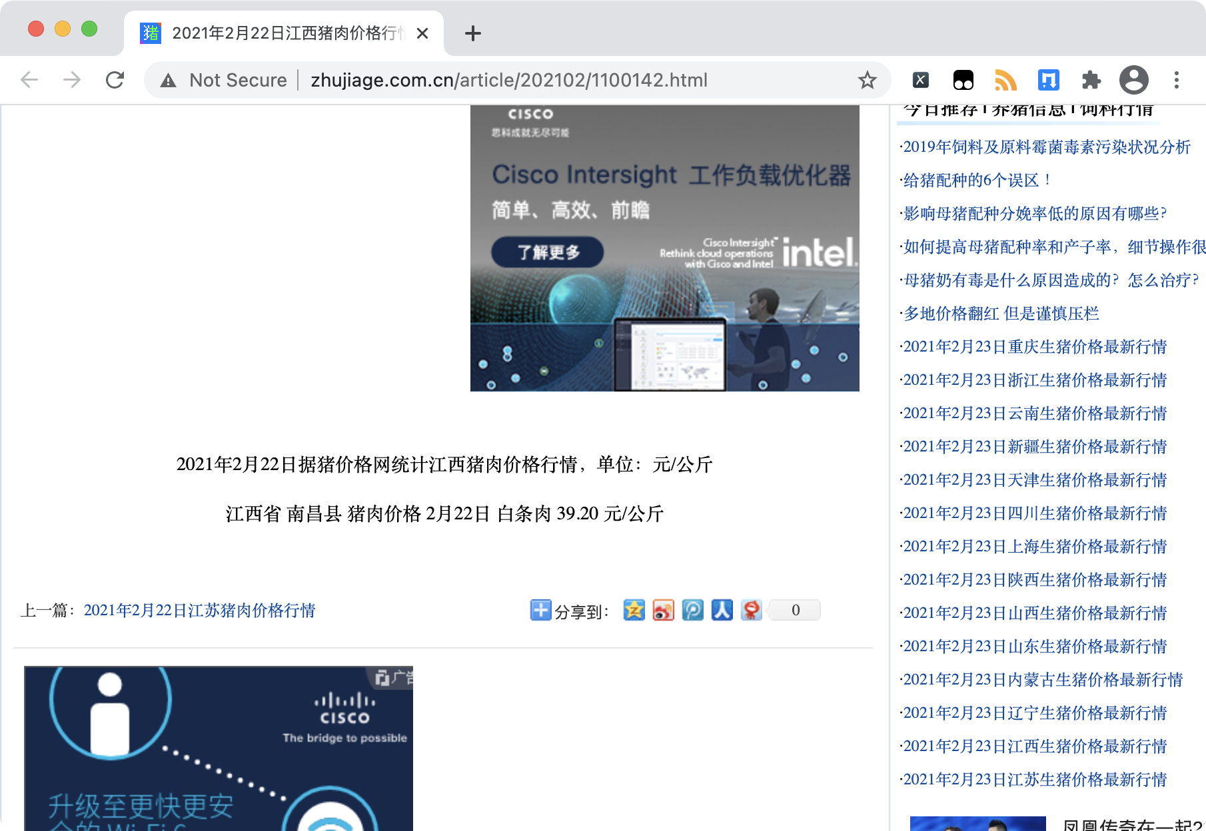Share the article to QQ Zone

click(634, 610)
